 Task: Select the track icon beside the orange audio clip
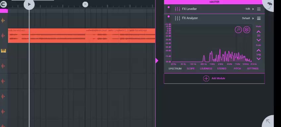click(x=3, y=36)
